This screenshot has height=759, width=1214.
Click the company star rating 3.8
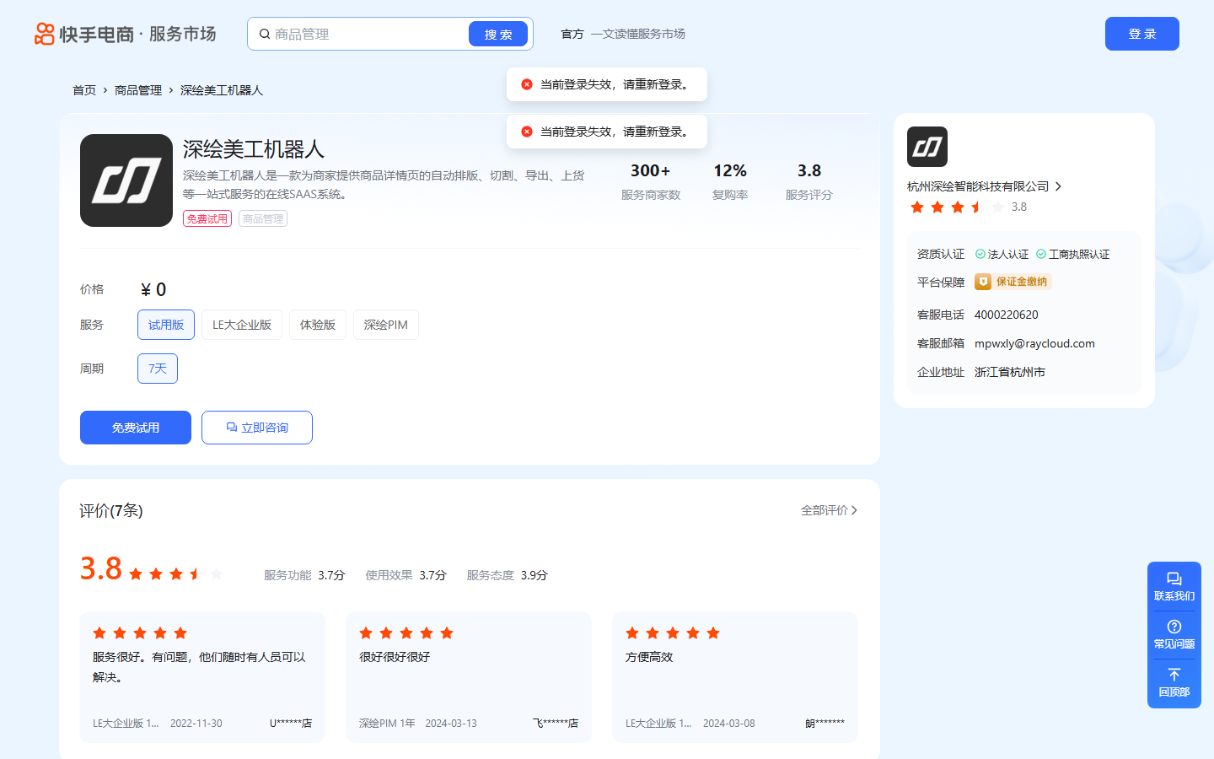(958, 207)
